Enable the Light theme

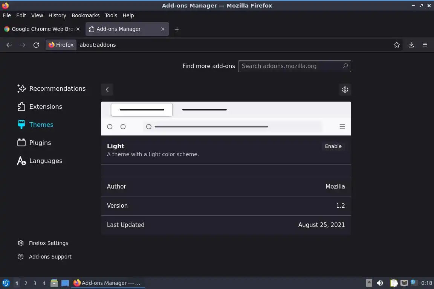coord(333,146)
